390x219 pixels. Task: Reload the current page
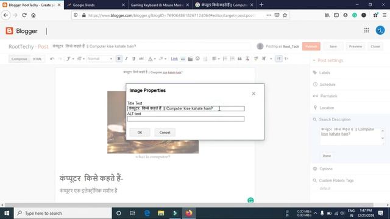coord(24,15)
